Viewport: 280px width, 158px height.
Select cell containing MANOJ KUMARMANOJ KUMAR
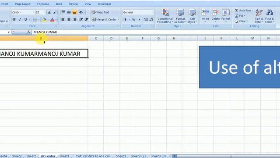point(44,54)
